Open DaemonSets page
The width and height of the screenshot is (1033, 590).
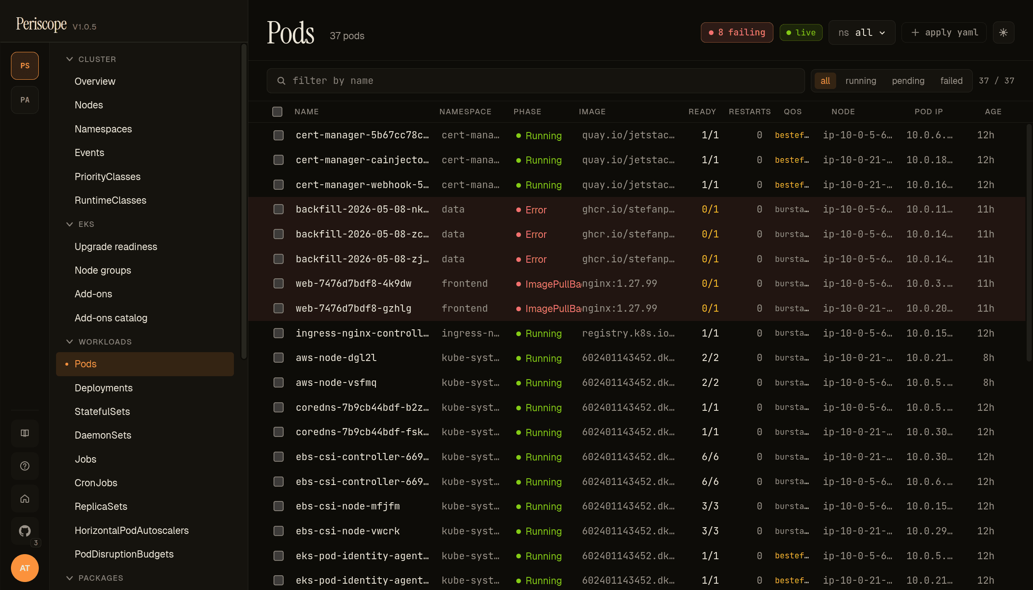coord(103,435)
